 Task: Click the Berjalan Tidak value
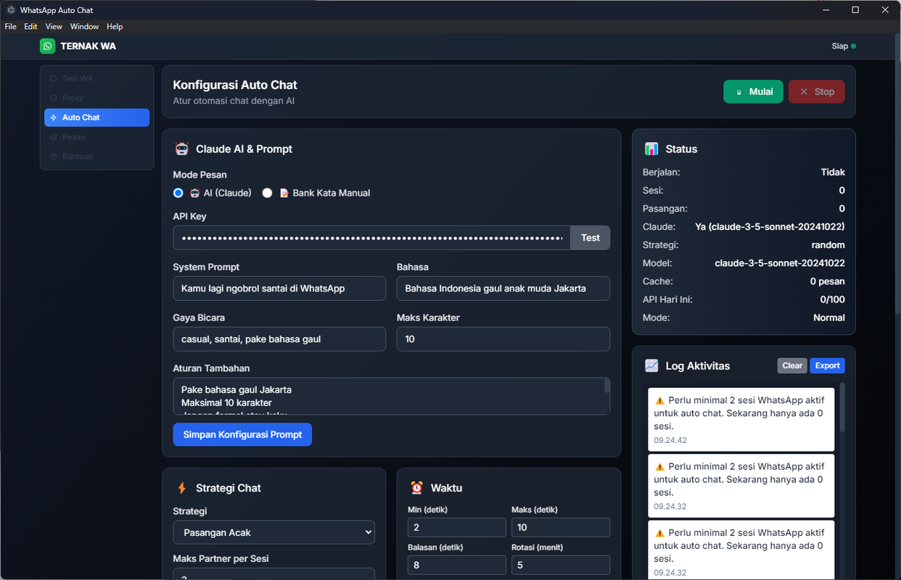[833, 172]
